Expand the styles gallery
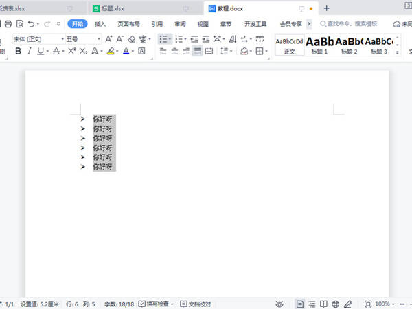 (x=398, y=53)
